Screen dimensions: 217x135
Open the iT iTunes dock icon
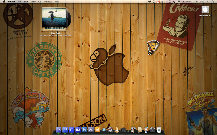pyautogui.click(x=72, y=130)
